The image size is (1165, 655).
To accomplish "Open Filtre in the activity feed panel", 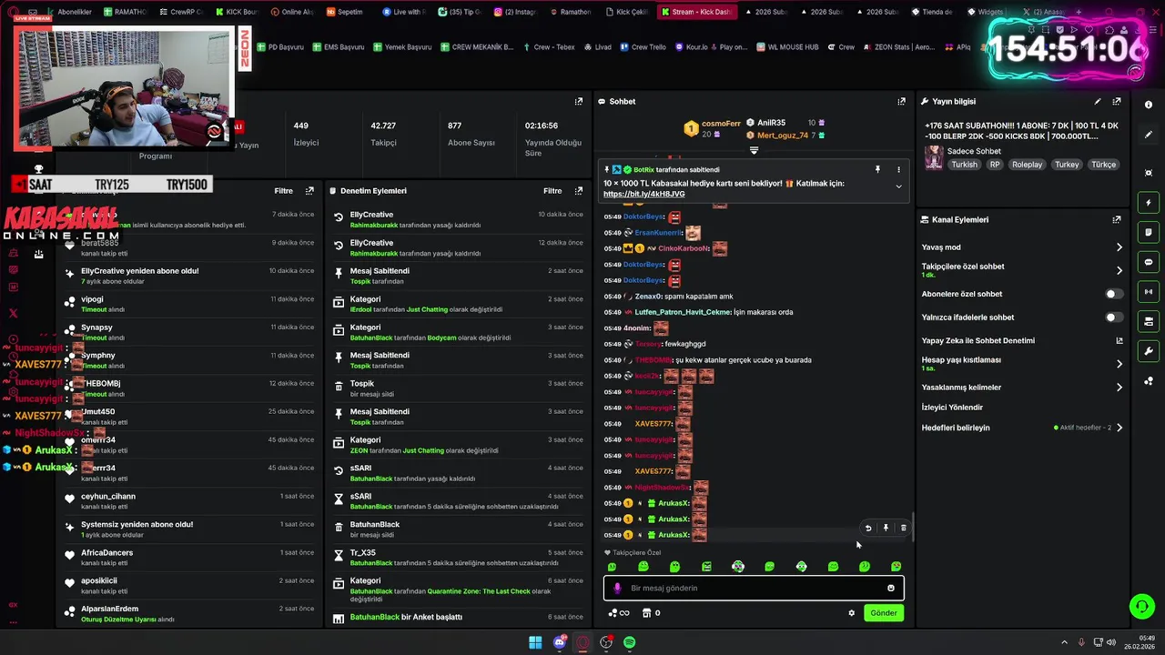I will coord(283,191).
